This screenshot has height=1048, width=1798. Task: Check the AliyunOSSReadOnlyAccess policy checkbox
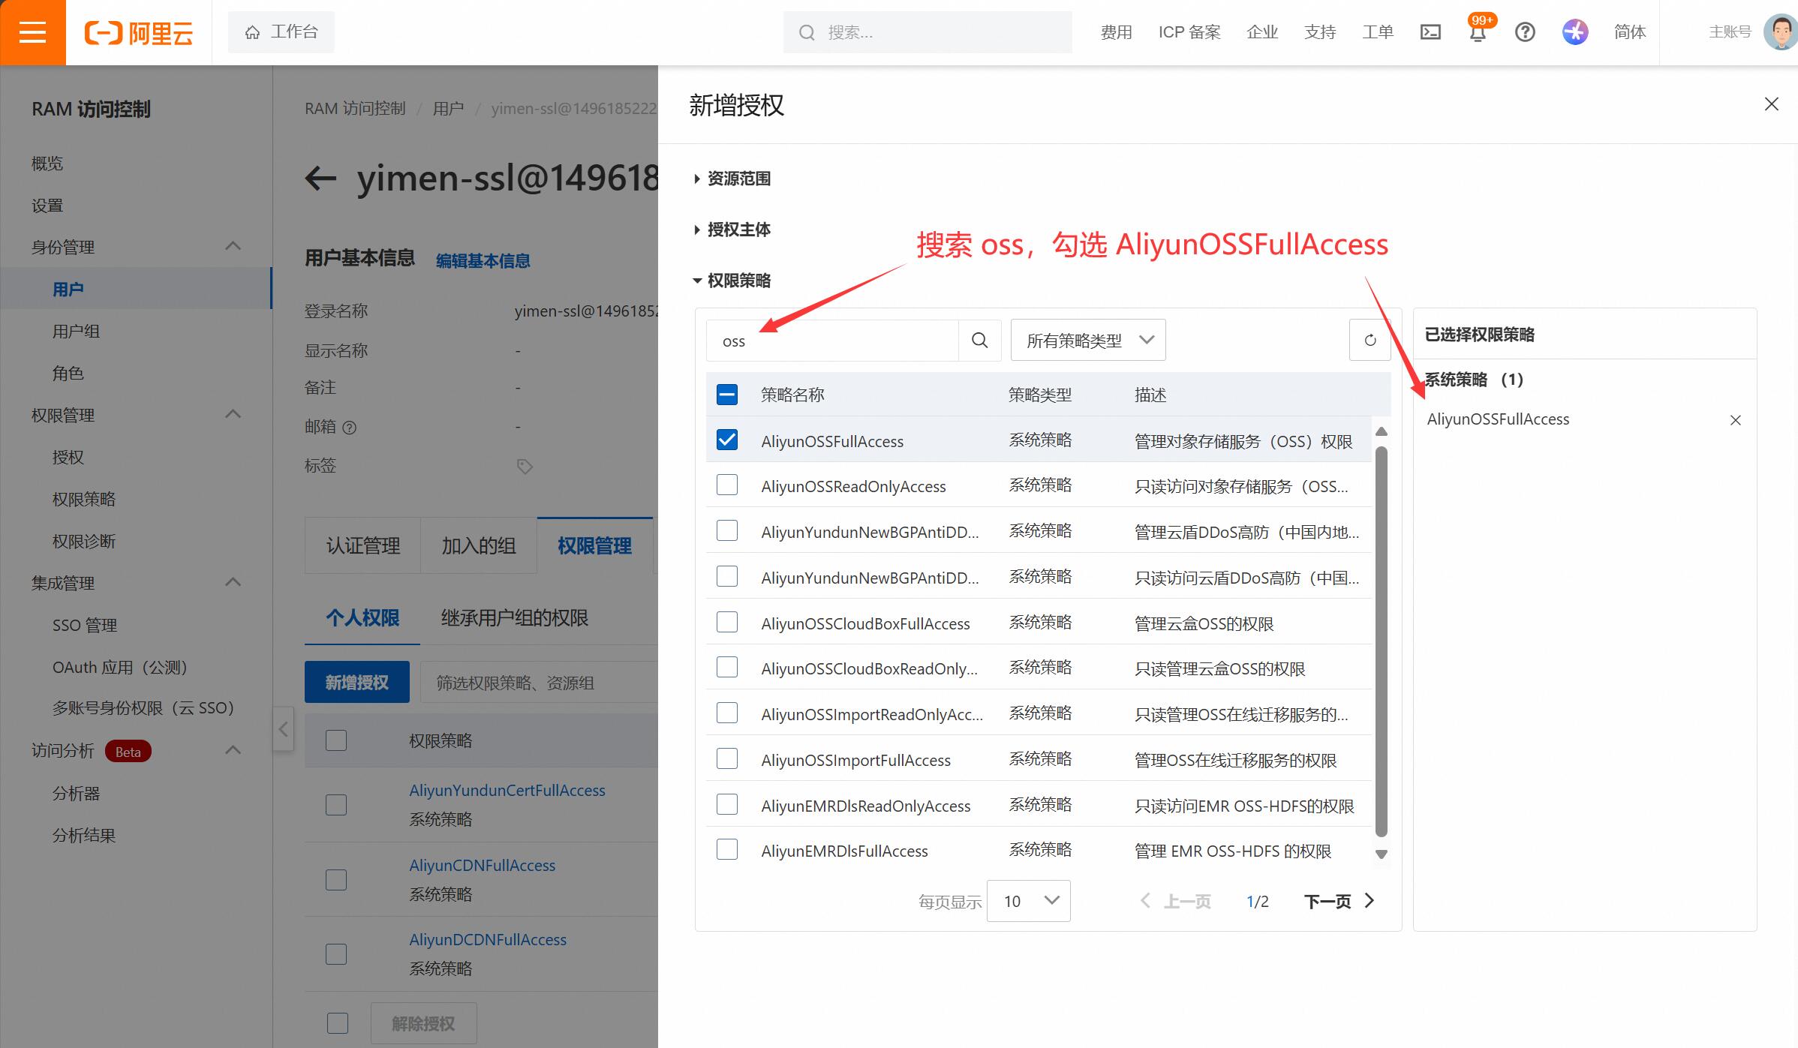(x=726, y=485)
